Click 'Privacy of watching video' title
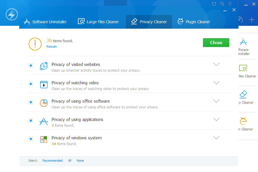This screenshot has height=172, width=258. coord(75,83)
